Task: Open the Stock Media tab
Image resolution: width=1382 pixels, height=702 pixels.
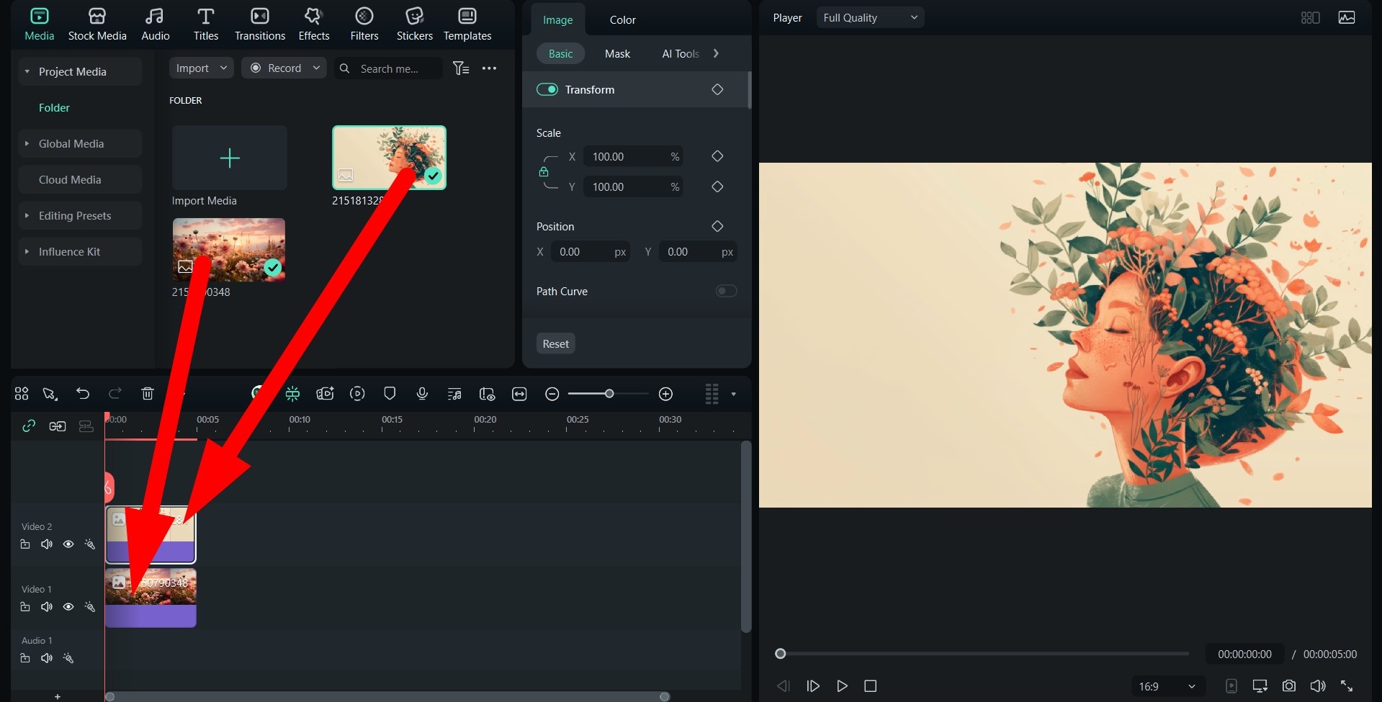Action: (97, 24)
